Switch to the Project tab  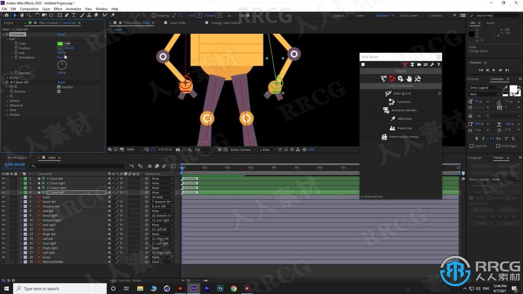pyautogui.click(x=9, y=23)
